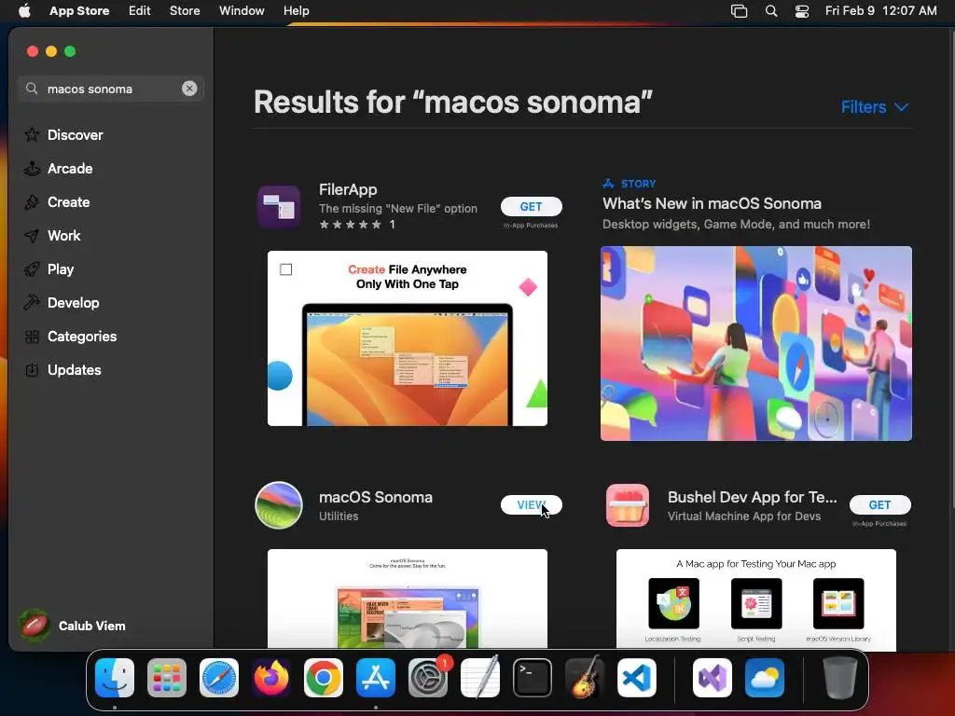Open FilerApp screenshot preview
Image resolution: width=955 pixels, height=716 pixels.
point(408,337)
